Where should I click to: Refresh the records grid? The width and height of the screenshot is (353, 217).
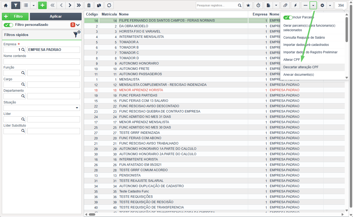(x=109, y=5)
